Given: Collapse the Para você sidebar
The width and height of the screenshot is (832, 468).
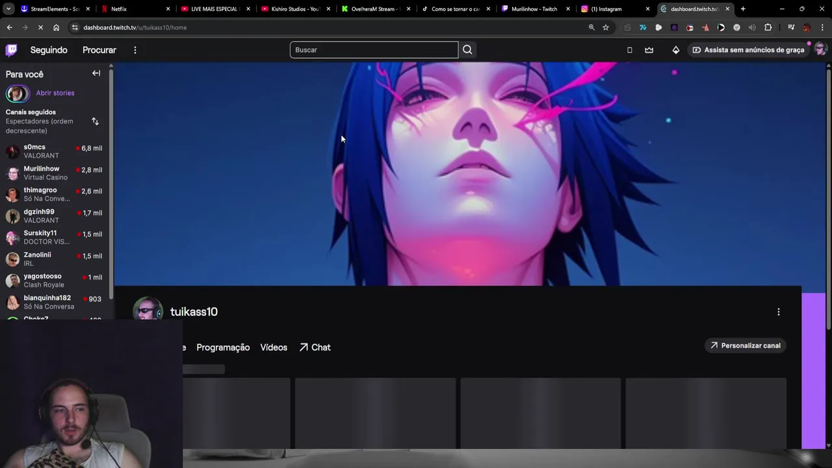Looking at the screenshot, I should 96,73.
